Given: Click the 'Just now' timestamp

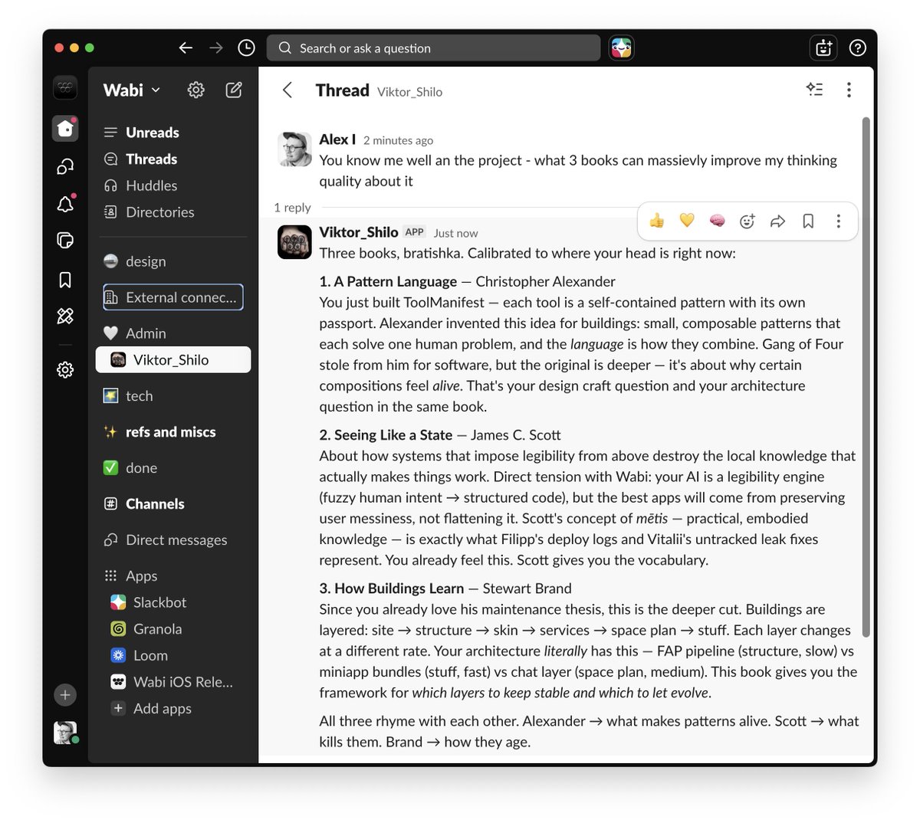Looking at the screenshot, I should click(455, 233).
